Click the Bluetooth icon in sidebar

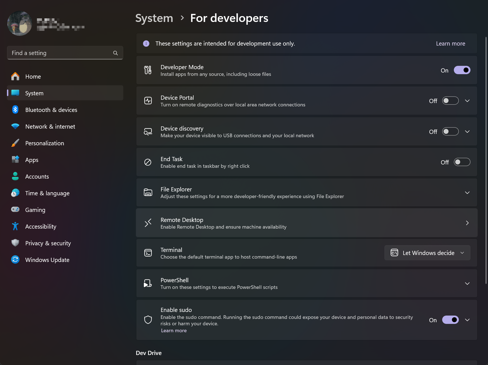coord(15,110)
